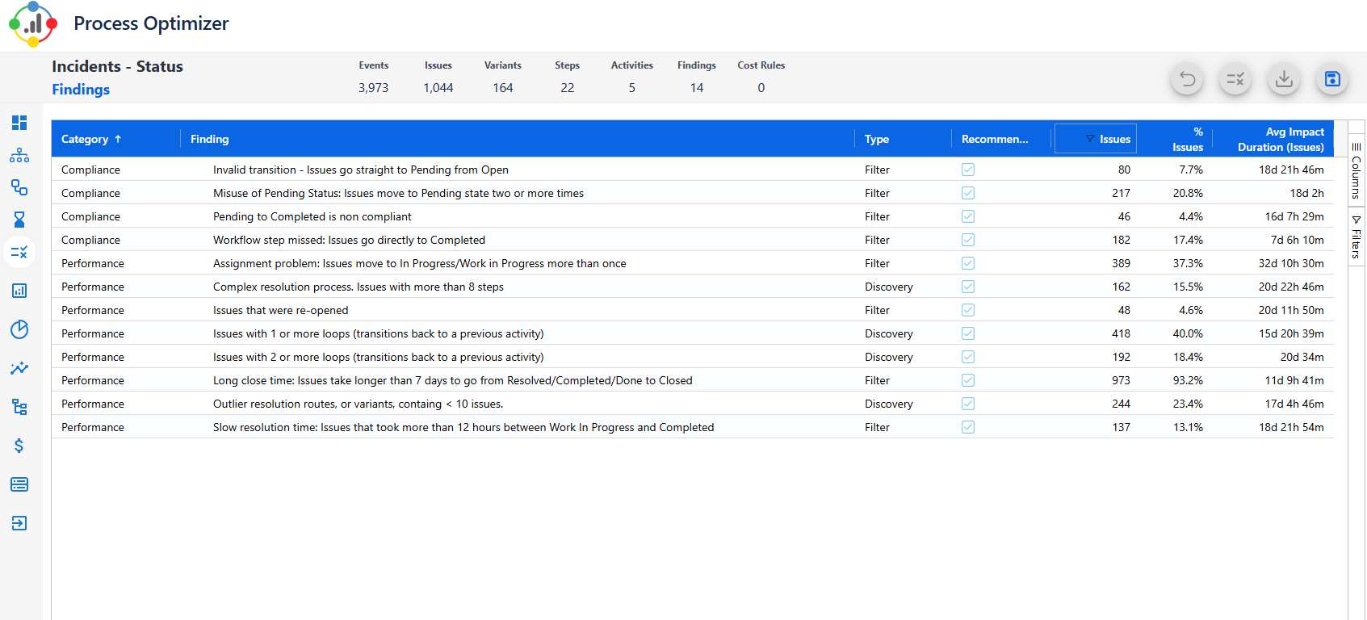This screenshot has height=620, width=1367.
Task: Click the dashboard grid icon in sidebar
Action: [x=19, y=123]
